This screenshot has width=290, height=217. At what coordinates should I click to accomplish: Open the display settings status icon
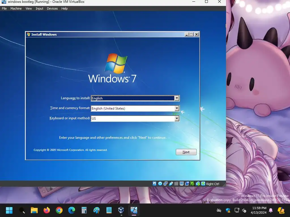182,184
